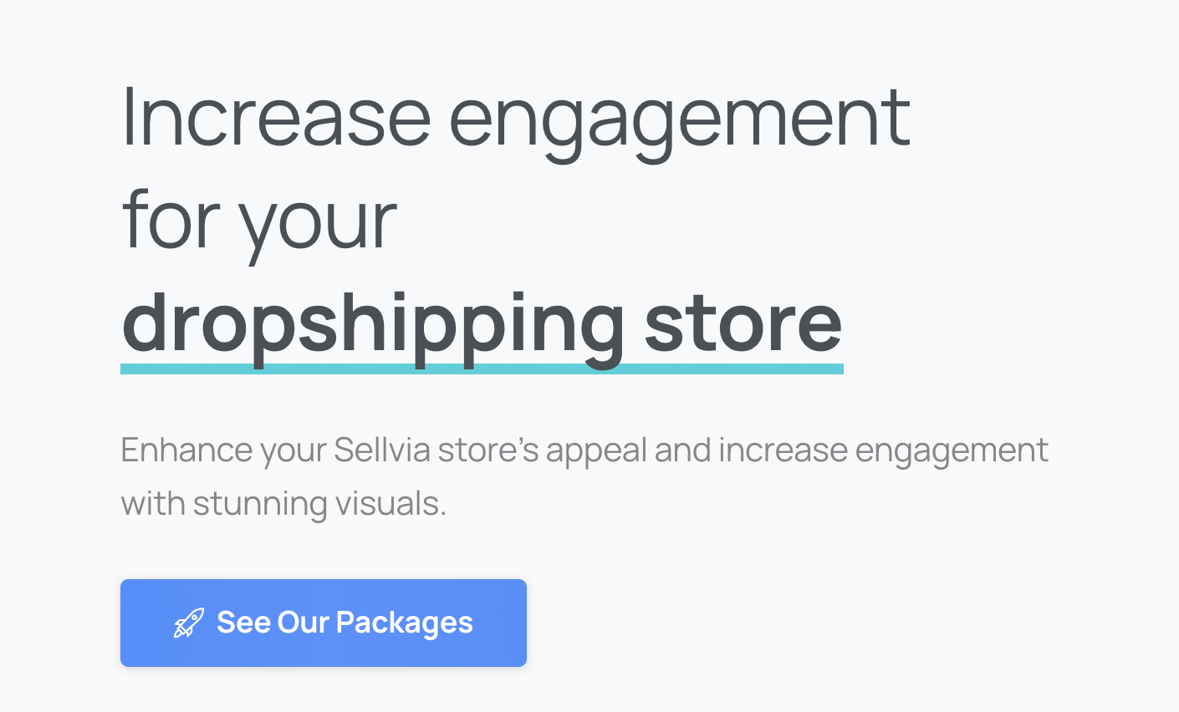Click the word 'visuals.' in the paragraph

coord(390,503)
